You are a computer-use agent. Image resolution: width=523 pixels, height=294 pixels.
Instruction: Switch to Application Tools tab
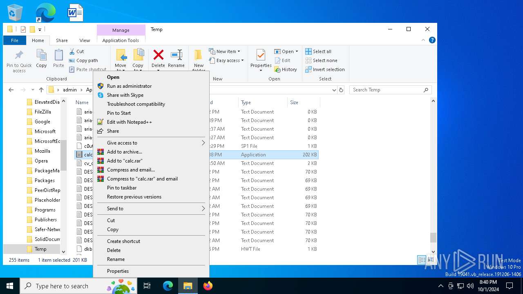(121, 40)
